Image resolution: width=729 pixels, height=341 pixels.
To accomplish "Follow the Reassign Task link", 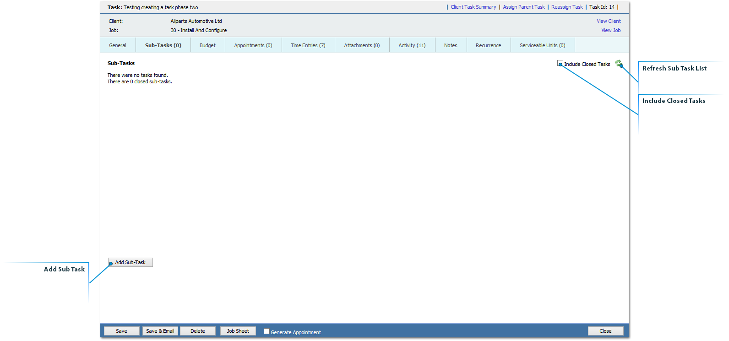I will pyautogui.click(x=567, y=7).
